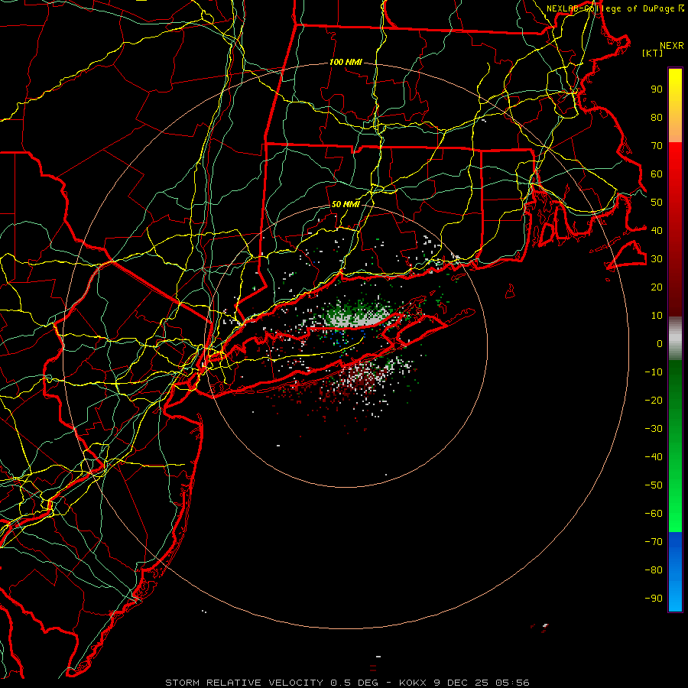Pick the gray zero-velocity segment of the color bar
688x688 pixels.
tap(675, 339)
